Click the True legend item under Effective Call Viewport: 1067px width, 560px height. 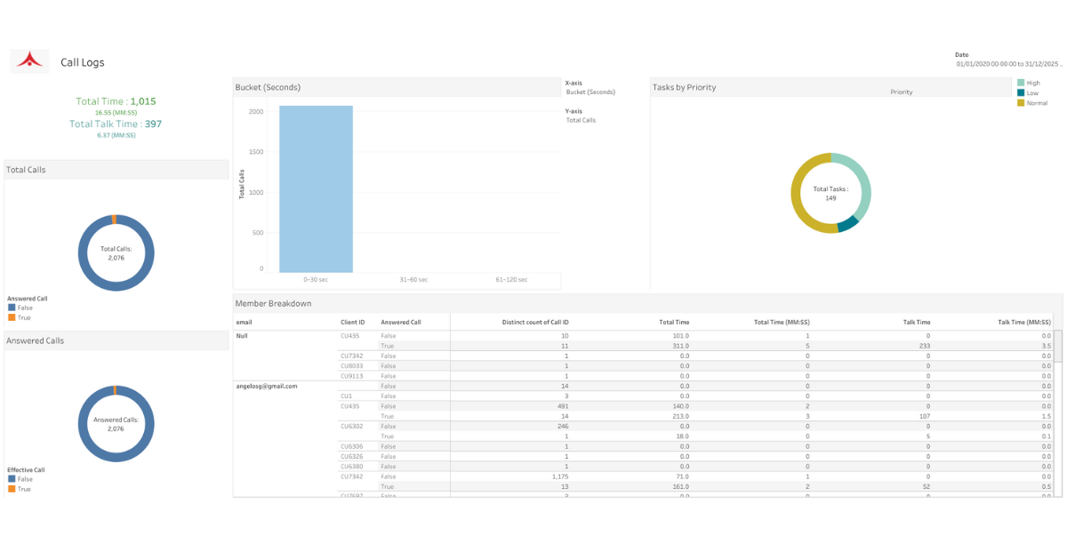point(20,489)
